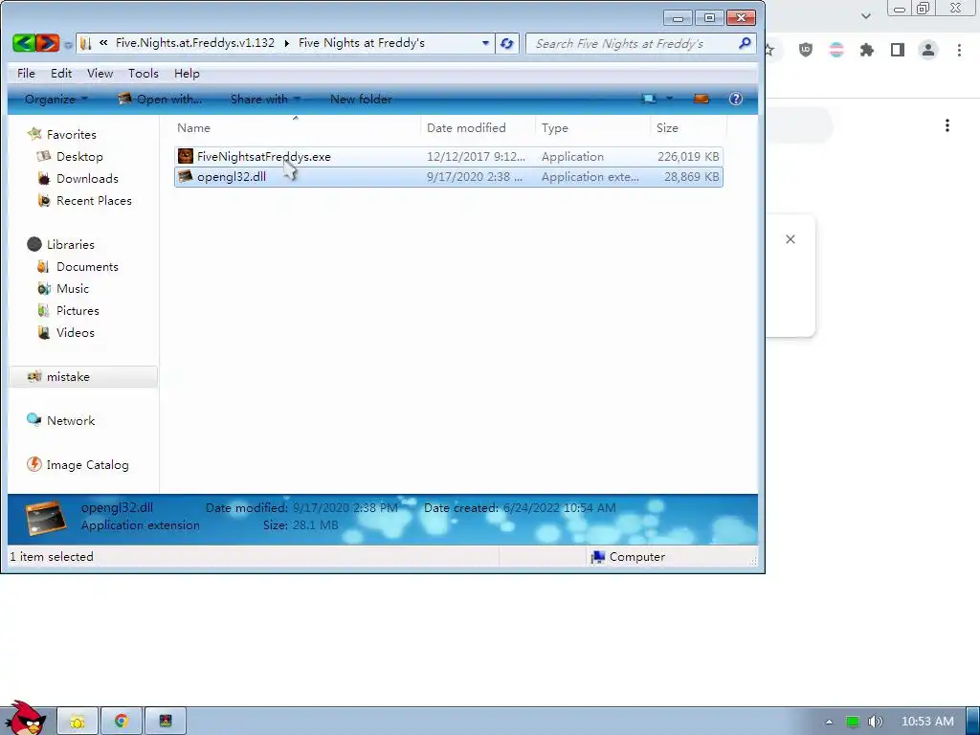This screenshot has height=735, width=980.
Task: Open the Edit menu
Action: [61, 73]
